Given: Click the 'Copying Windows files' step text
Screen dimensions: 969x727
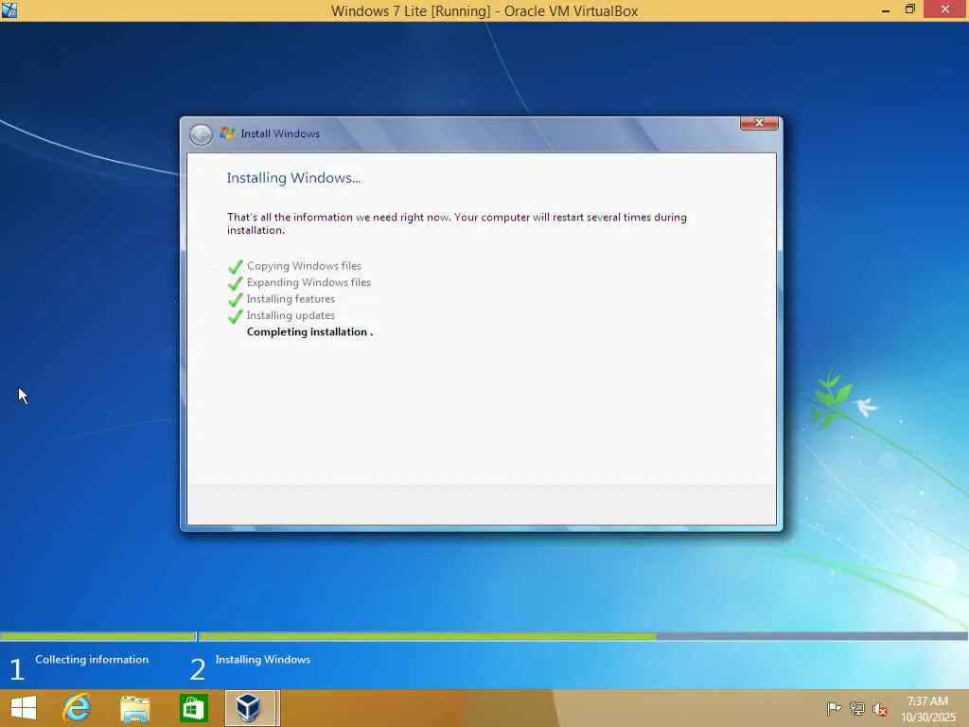Looking at the screenshot, I should (304, 266).
